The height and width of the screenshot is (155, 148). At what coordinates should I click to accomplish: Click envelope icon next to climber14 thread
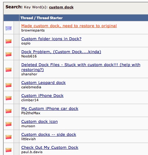tap(9, 98)
